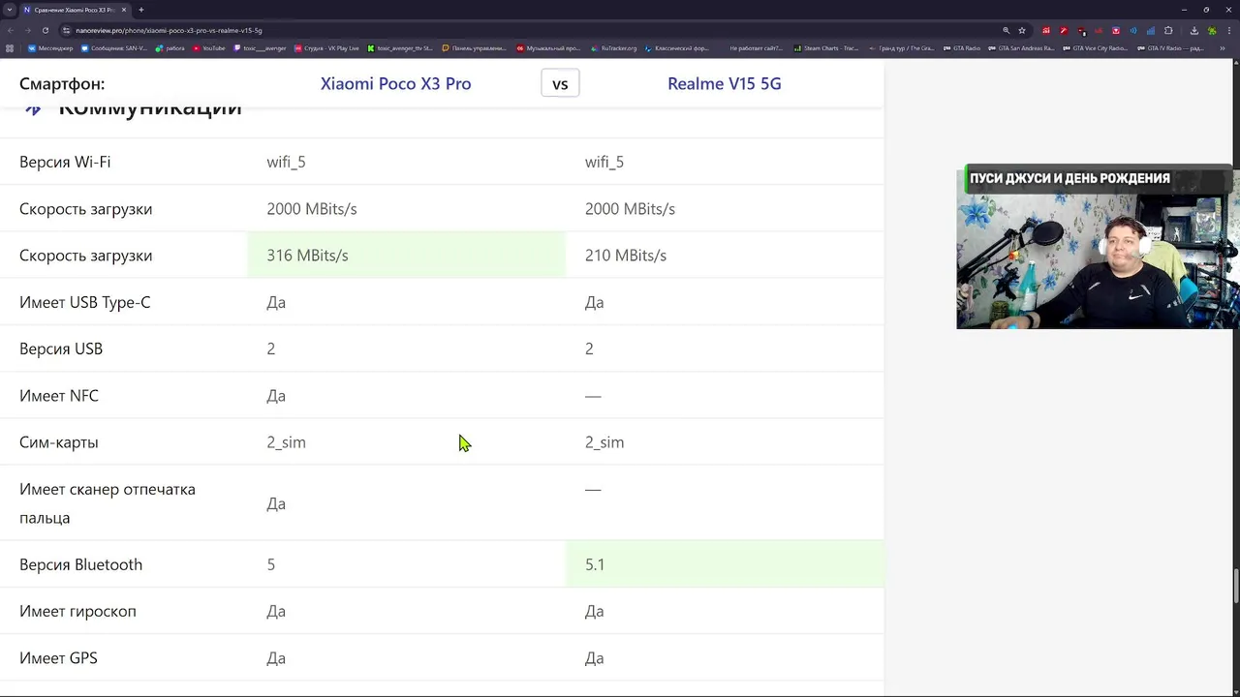Screen dimensions: 1240x697
Task: Open the GTA Vice City Radio bookmark
Action: [x=1095, y=47]
